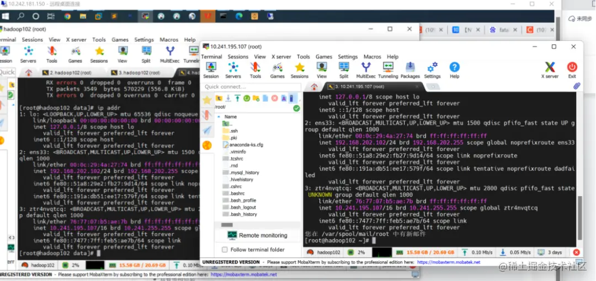Click into Quick connect field, front window
This screenshot has width=596, height=281.
(x=251, y=87)
